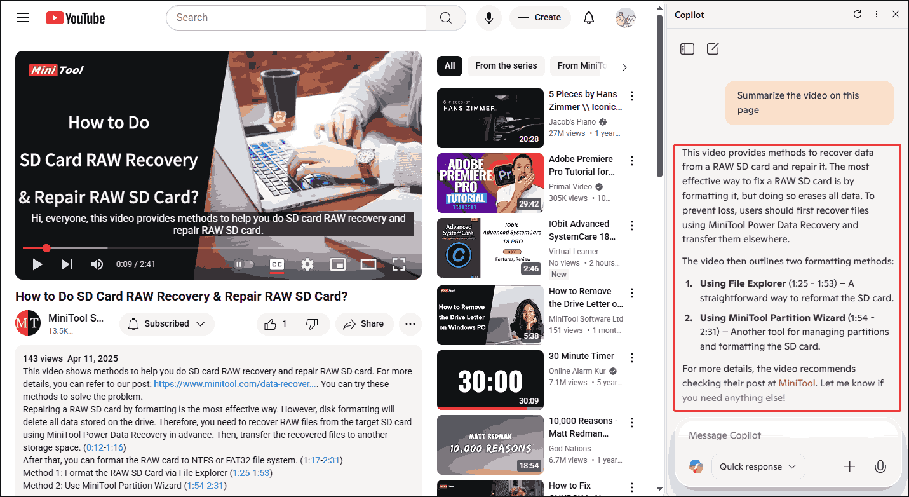Toggle Copilot conversation sidebar panel
This screenshot has width=909, height=497.
coord(687,49)
